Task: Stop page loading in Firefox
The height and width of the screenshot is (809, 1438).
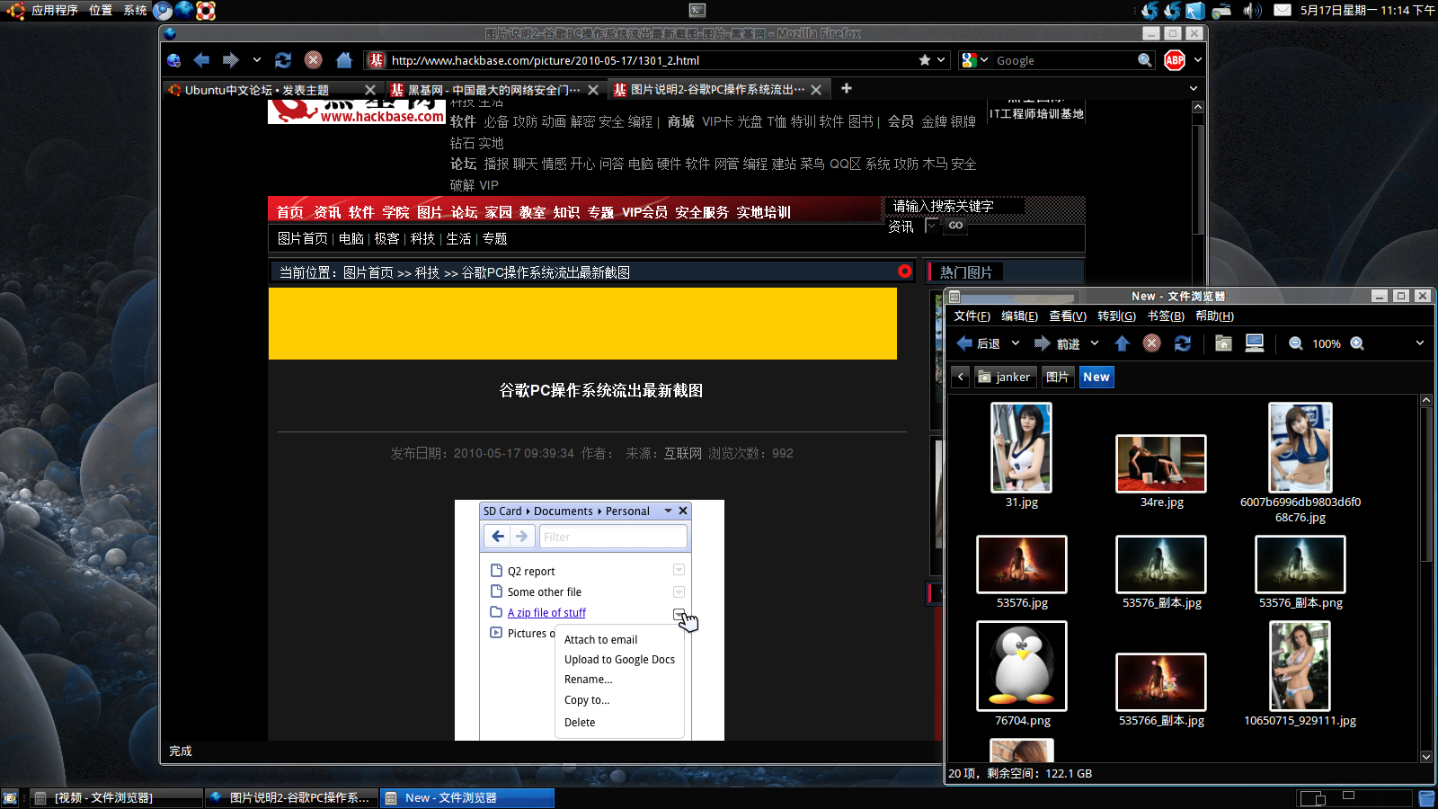Action: tap(313, 60)
